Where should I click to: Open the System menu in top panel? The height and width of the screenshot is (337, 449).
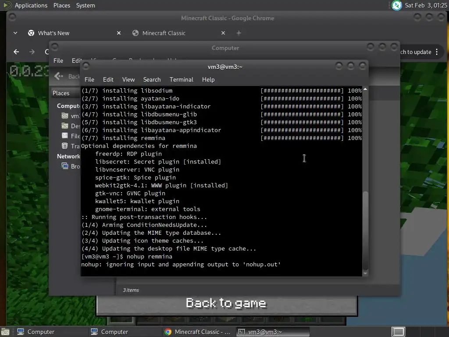tap(86, 5)
